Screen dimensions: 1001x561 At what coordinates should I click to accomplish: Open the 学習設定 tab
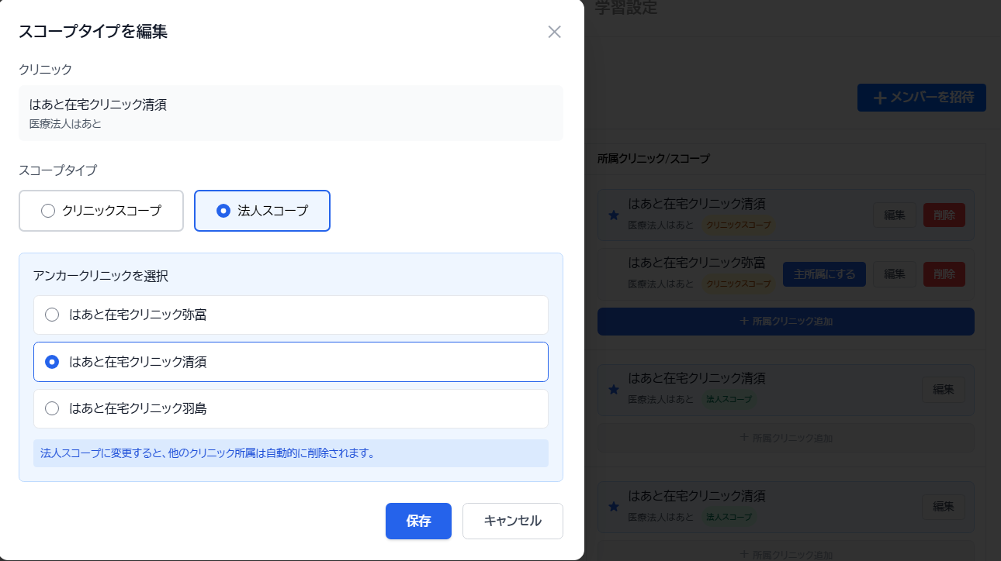tap(625, 9)
